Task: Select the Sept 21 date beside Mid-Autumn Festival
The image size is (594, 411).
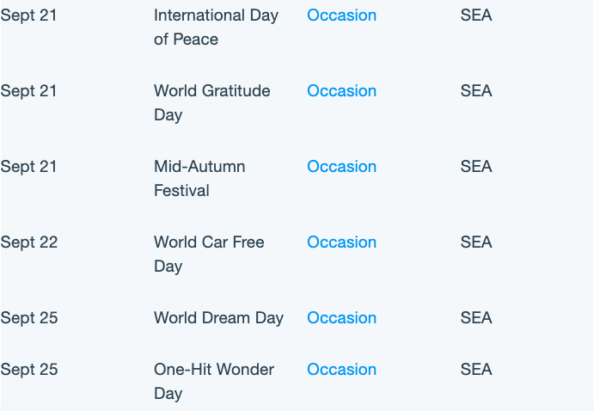Action: 28,167
